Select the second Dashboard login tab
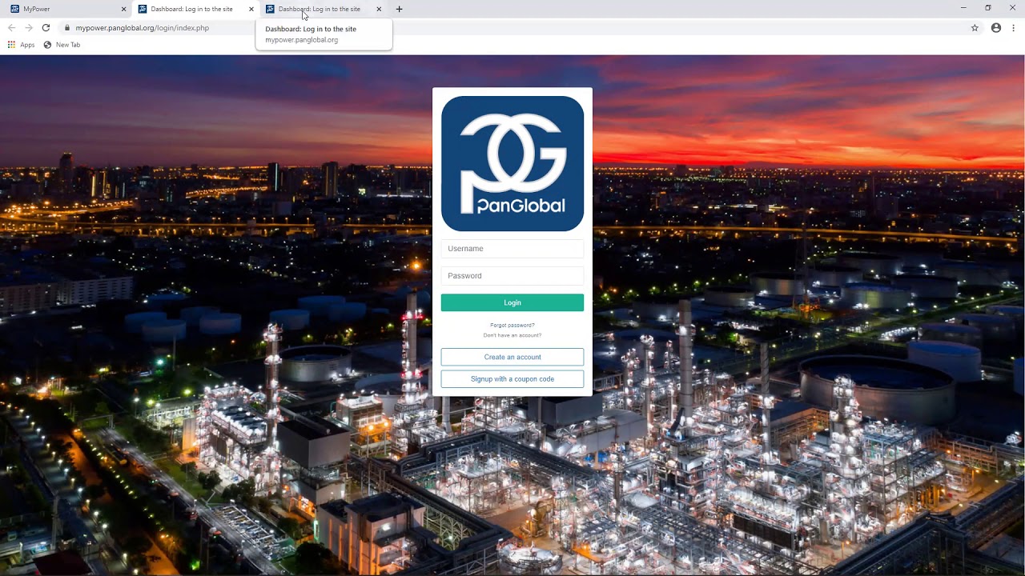The height and width of the screenshot is (576, 1025). pos(191,9)
